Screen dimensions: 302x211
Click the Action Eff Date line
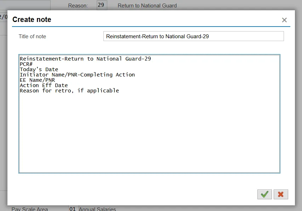[x=44, y=85]
